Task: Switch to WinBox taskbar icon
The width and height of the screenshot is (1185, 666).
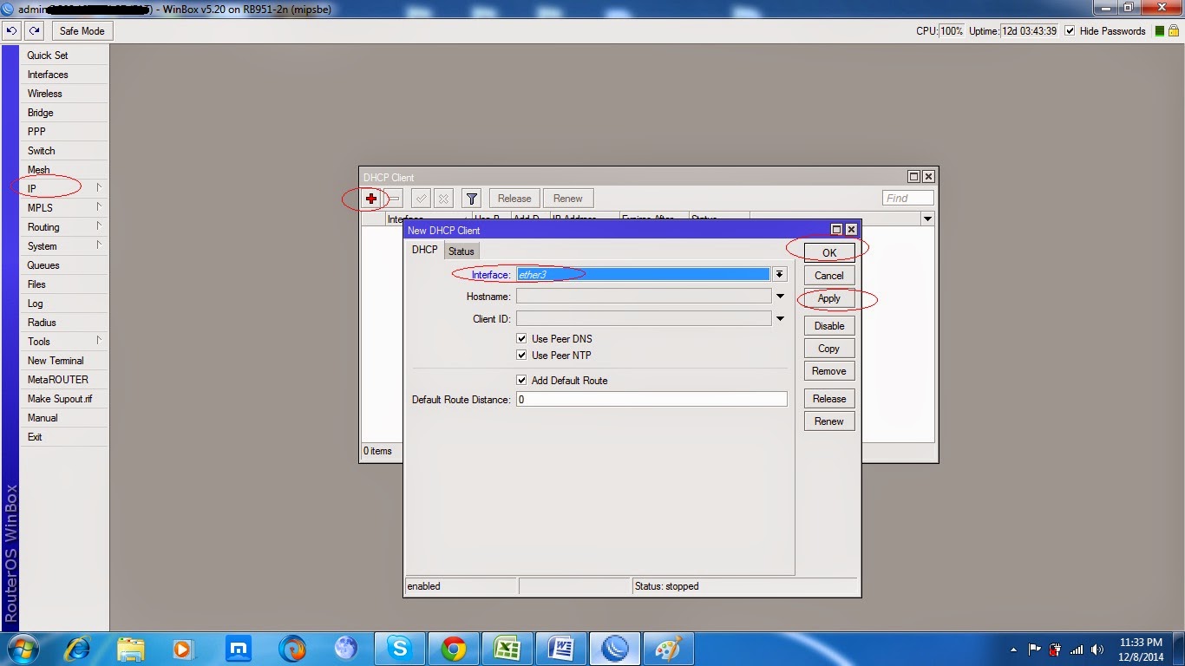Action: (615, 649)
